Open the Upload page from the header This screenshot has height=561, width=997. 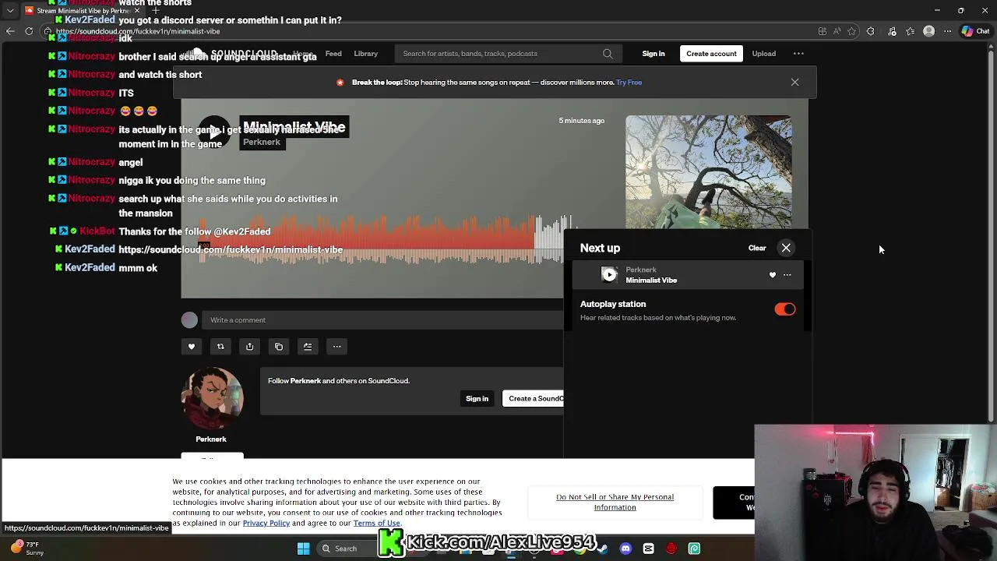click(763, 54)
